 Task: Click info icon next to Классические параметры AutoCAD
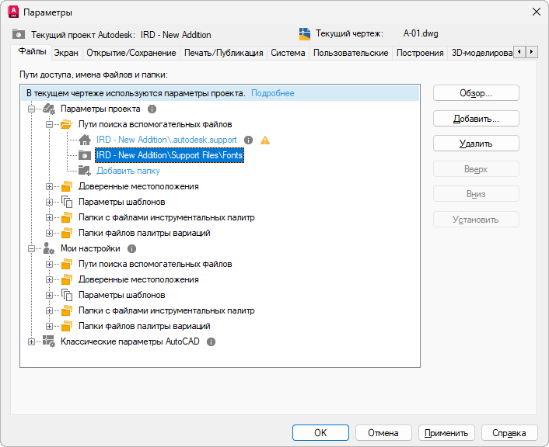tap(211, 341)
